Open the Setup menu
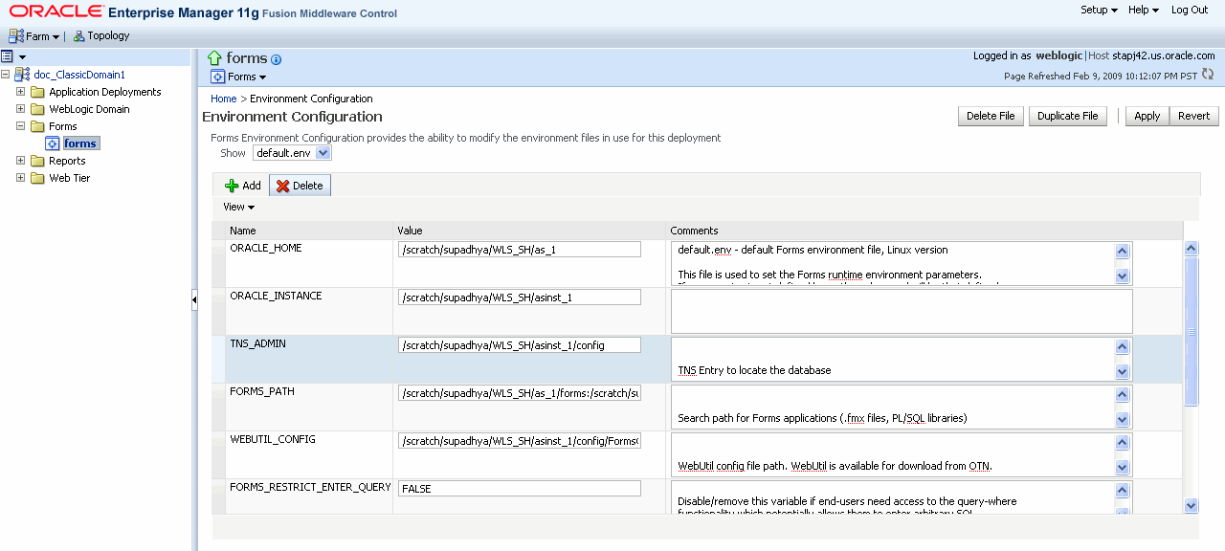 (1097, 10)
